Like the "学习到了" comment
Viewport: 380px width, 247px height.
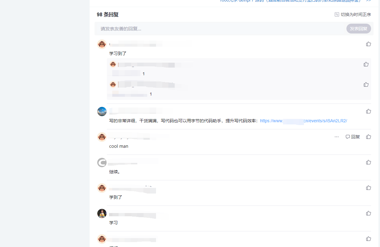[368, 44]
